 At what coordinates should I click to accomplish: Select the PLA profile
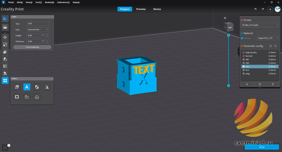tap(260, 70)
